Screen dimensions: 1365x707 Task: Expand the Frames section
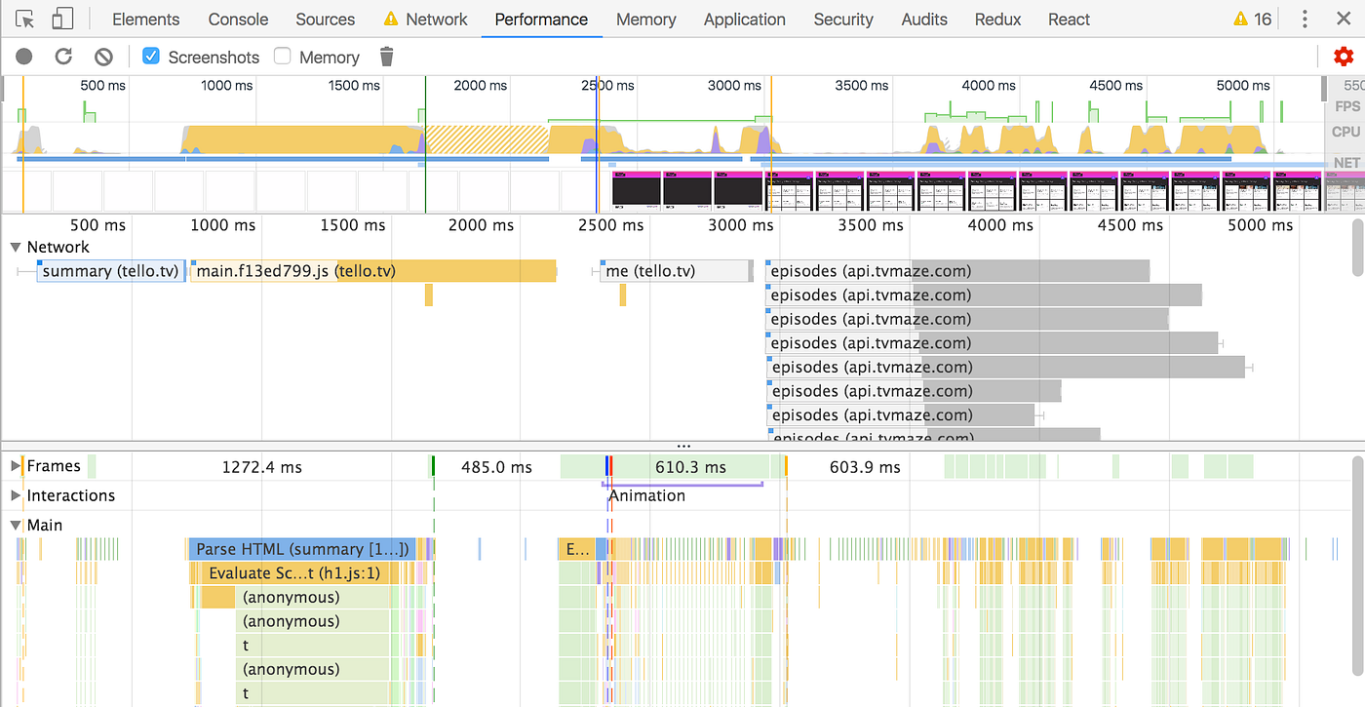(16, 466)
